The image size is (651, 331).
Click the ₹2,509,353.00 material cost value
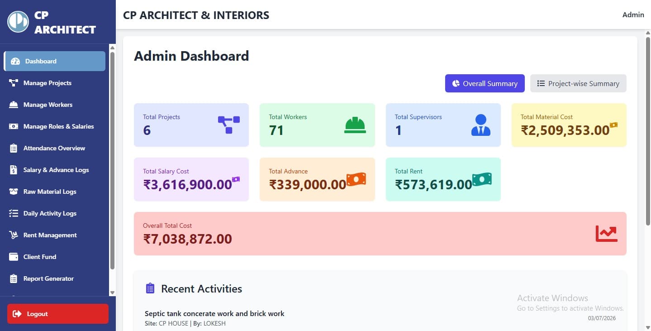point(565,130)
